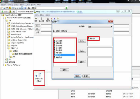
Task: Open the Back button history dropdown arrow
Action: (x=4, y=12)
